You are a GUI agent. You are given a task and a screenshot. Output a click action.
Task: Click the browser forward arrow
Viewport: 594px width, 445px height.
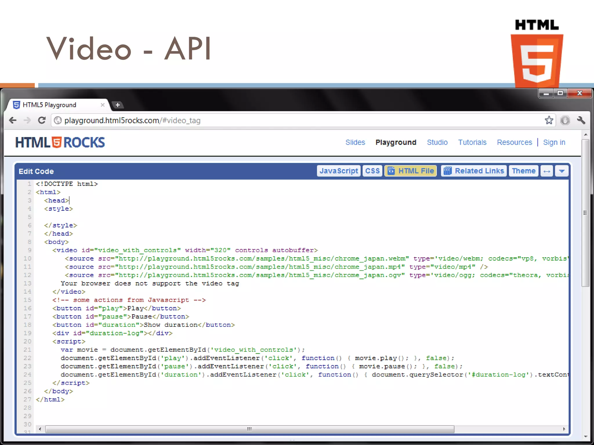coord(27,120)
